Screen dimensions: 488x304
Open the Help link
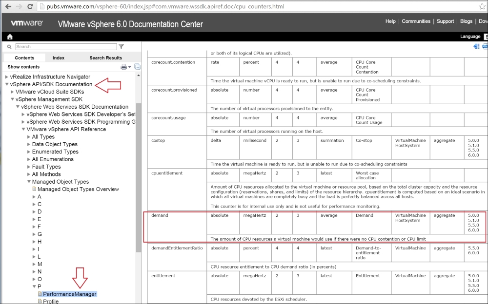(x=390, y=21)
